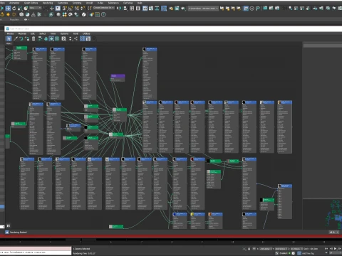This screenshot has width=342, height=256.
Task: Click the grey sphere icon in second toolbar row
Action: 58,14
